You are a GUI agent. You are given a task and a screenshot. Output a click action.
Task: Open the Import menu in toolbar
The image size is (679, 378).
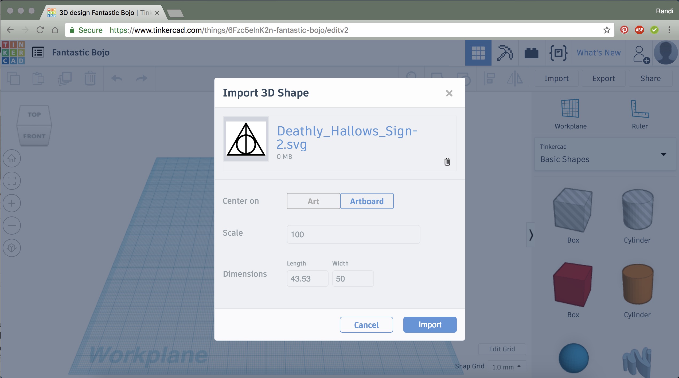click(x=556, y=78)
